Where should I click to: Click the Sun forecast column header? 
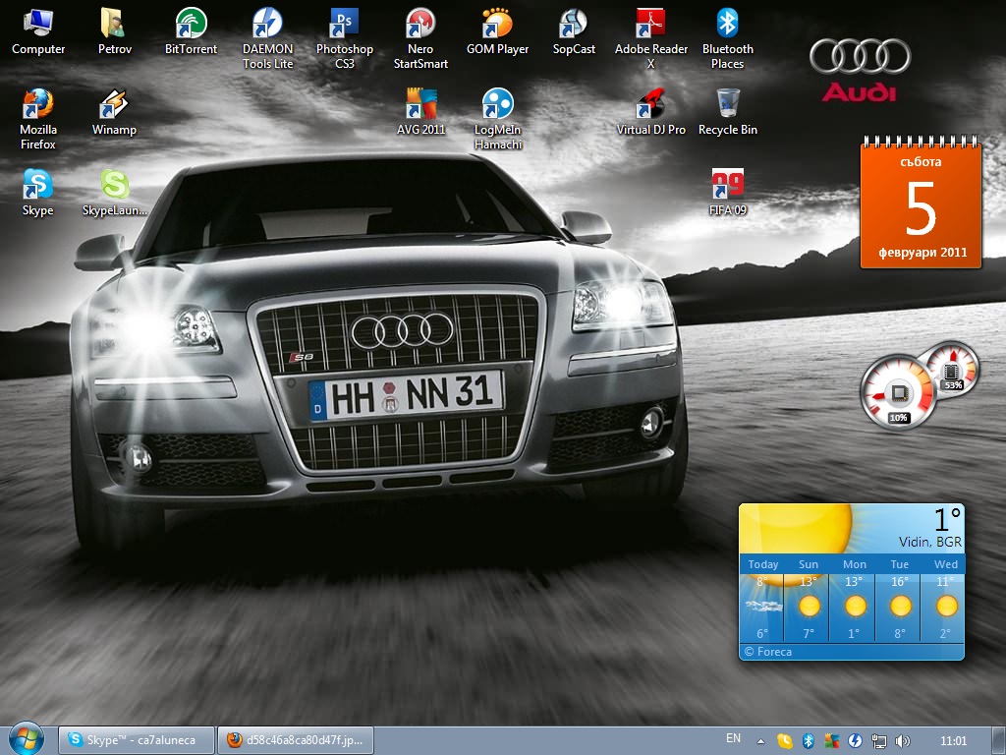click(809, 564)
